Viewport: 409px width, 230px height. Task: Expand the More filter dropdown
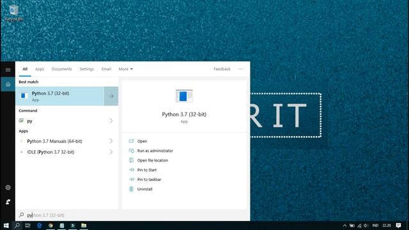126,69
